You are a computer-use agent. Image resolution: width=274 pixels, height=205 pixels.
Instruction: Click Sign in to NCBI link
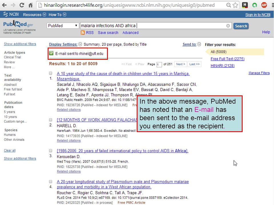pos(258,15)
